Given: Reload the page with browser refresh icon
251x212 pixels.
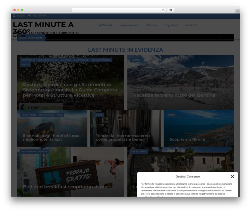Looking at the screenshot, I should (x=163, y=10).
